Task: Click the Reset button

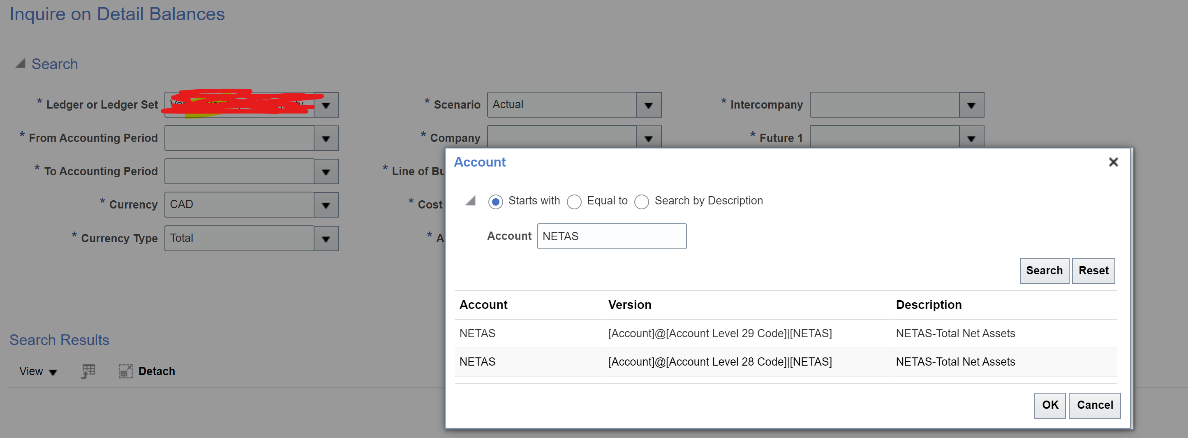Action: 1093,271
